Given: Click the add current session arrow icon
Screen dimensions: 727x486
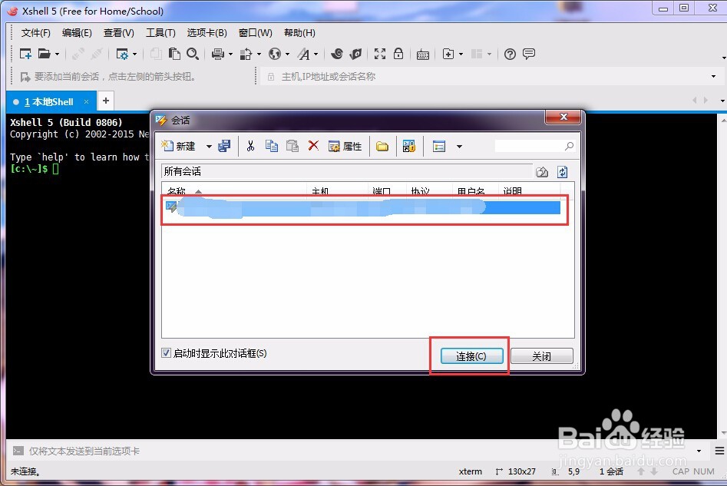Looking at the screenshot, I should [25, 77].
